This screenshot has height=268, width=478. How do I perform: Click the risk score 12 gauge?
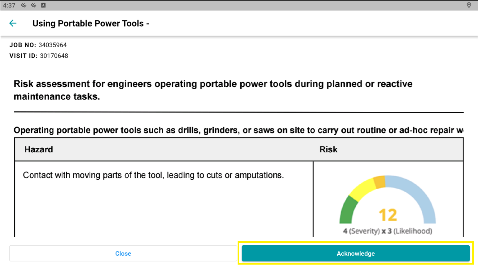click(x=388, y=199)
